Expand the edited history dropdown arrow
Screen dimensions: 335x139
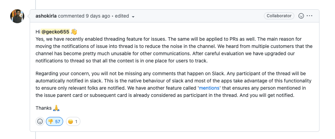133,17
